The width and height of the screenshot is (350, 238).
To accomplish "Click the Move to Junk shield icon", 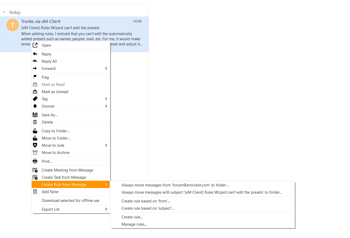I will [35, 145].
